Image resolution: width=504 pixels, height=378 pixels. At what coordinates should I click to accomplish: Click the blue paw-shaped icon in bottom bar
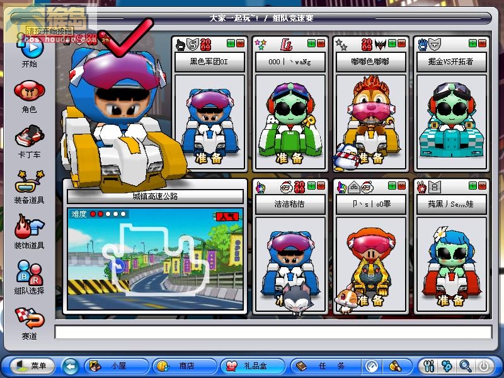447,366
